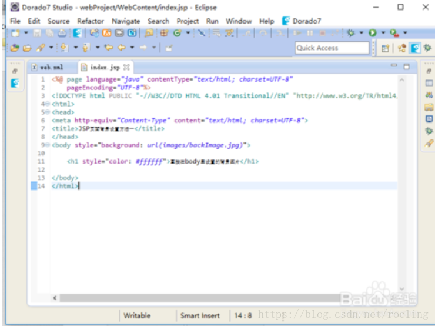Open the Search menu

pos(158,21)
